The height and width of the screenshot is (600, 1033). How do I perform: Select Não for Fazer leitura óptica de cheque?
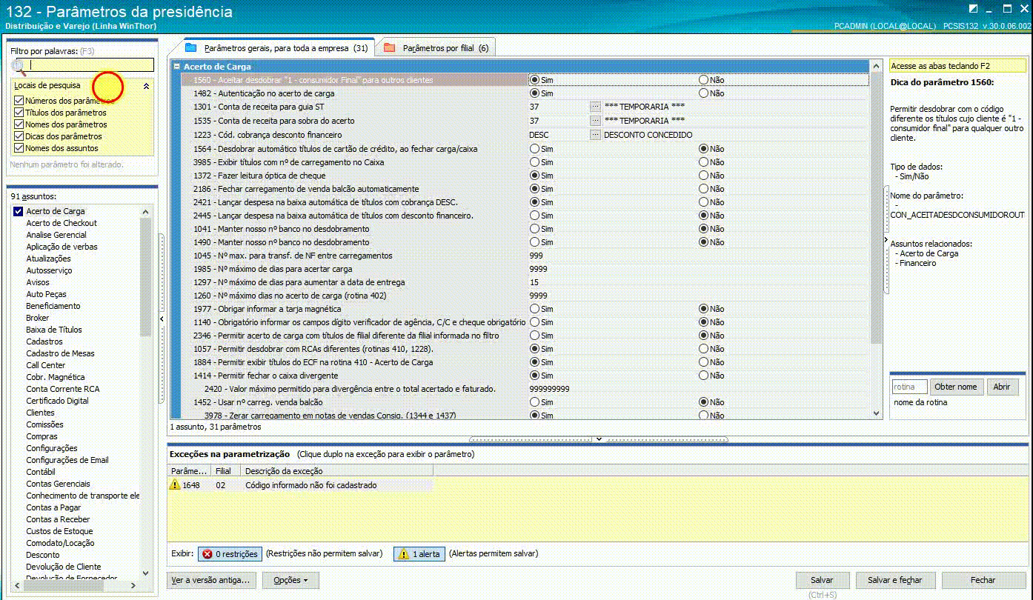point(704,176)
